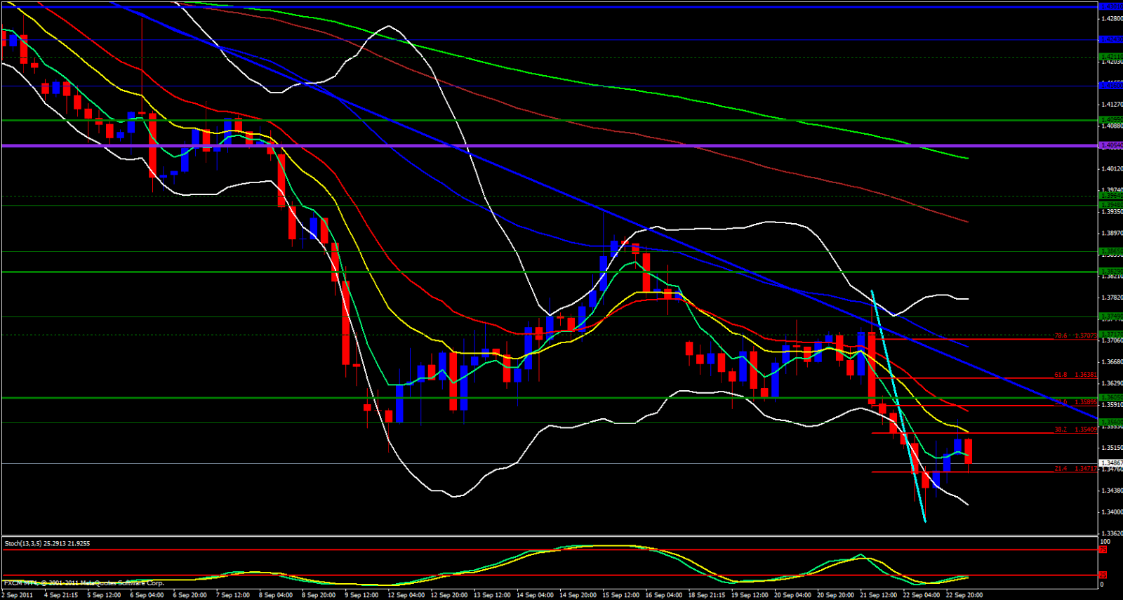Click the 22 Sep 20:00 time label
This screenshot has width=1123, height=600.
point(964,595)
